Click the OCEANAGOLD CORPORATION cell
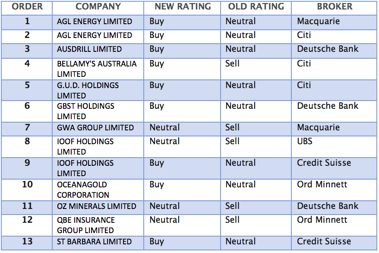379x253 pixels. point(83,190)
